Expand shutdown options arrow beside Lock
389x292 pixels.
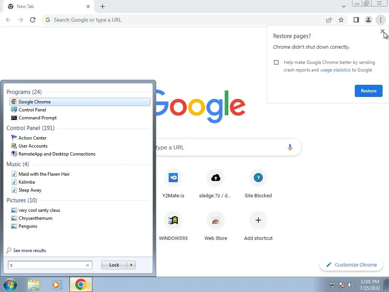pos(131,265)
